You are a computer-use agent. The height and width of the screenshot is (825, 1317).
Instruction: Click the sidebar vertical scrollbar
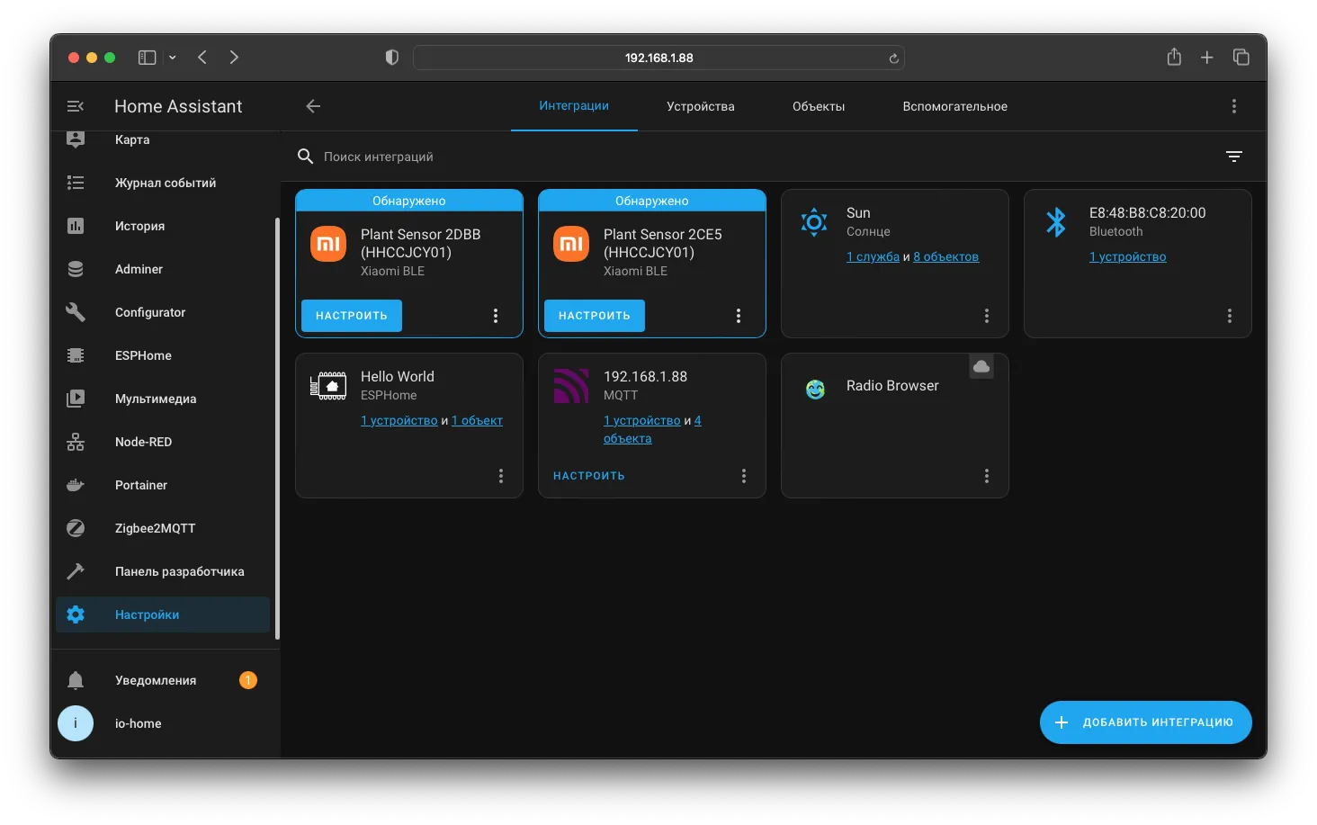click(x=277, y=428)
